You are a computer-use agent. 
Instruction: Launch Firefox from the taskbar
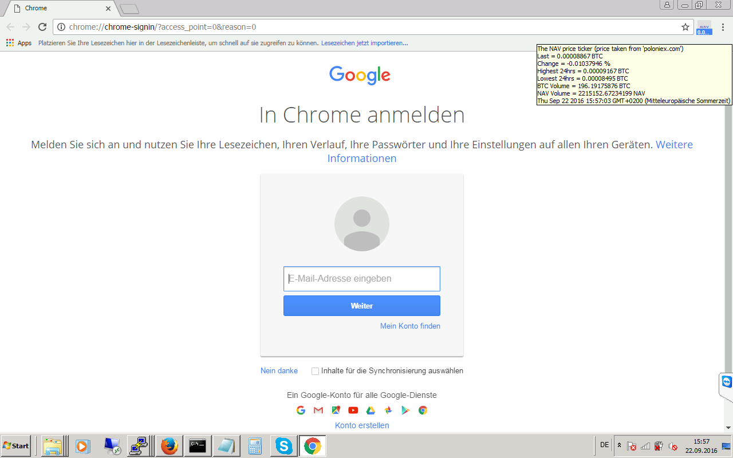(169, 445)
